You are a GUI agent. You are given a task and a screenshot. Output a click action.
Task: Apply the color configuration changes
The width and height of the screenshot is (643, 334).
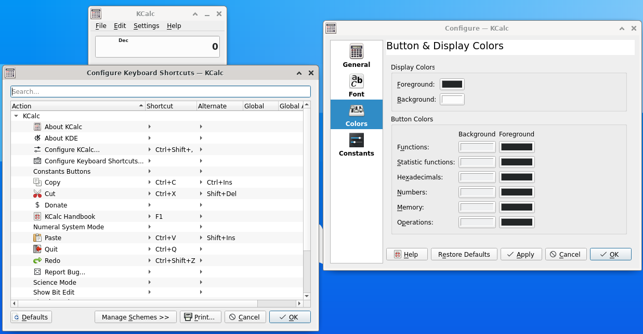[521, 254]
